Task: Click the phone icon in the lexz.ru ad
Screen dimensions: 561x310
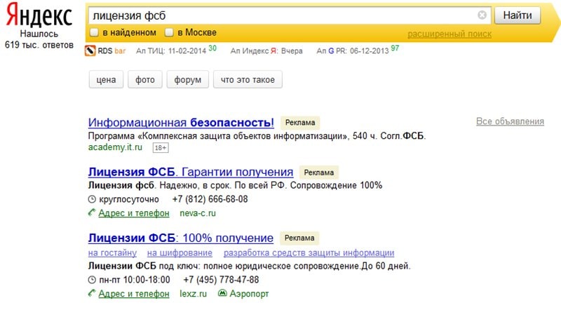Action: tap(92, 293)
